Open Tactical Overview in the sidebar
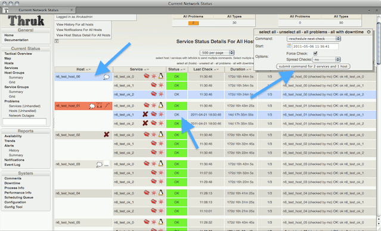The height and width of the screenshot is (231, 381). pyautogui.click(x=18, y=54)
